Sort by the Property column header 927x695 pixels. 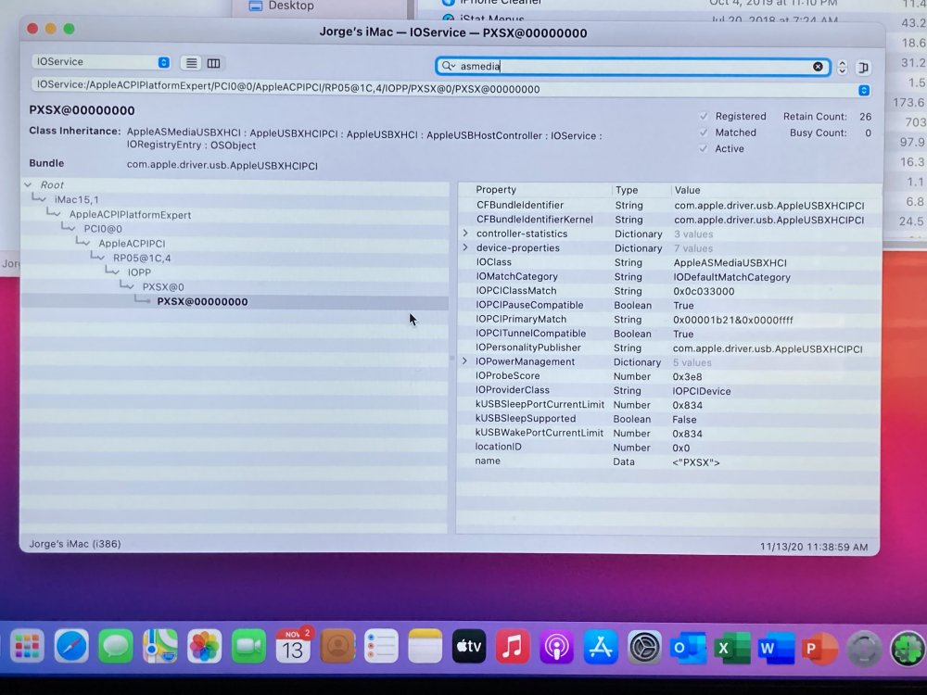(496, 190)
